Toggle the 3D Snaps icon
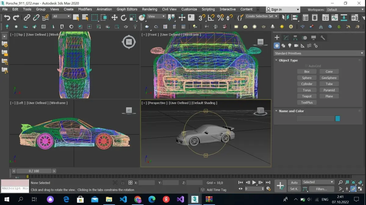This screenshot has width=366, height=205. pos(202,18)
